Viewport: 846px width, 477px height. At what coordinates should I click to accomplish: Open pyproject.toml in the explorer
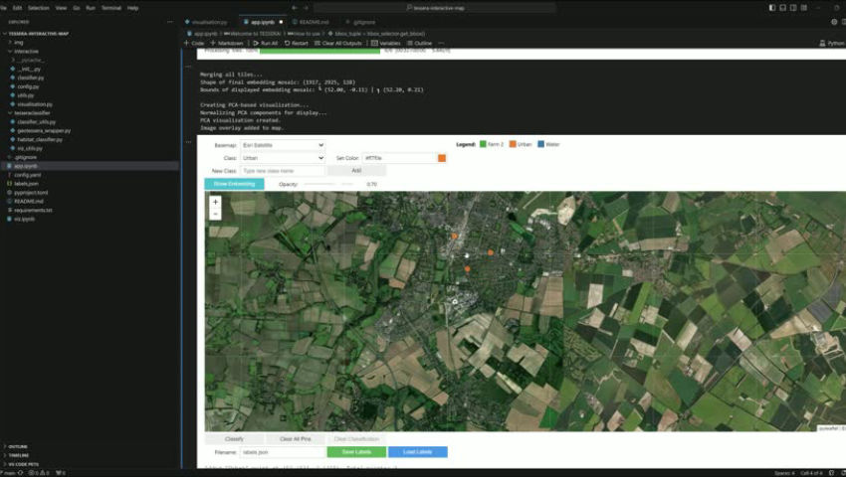pyautogui.click(x=31, y=193)
